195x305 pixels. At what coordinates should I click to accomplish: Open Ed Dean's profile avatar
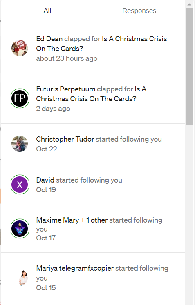coord(20,48)
